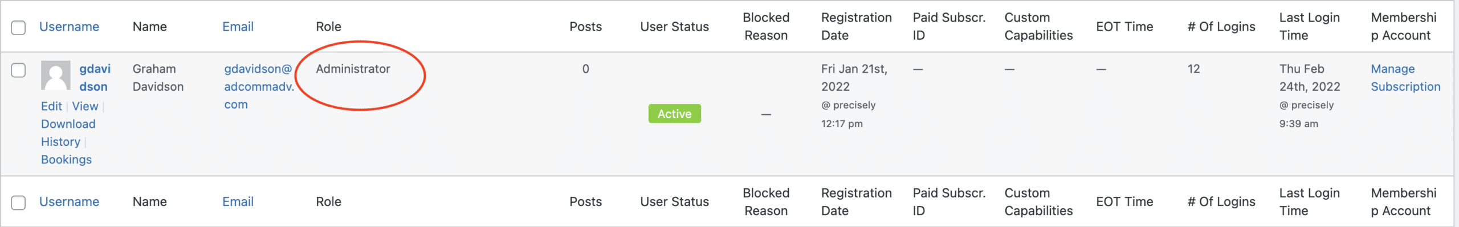Click the Administrator role cell
This screenshot has width=1459, height=227.
[353, 69]
